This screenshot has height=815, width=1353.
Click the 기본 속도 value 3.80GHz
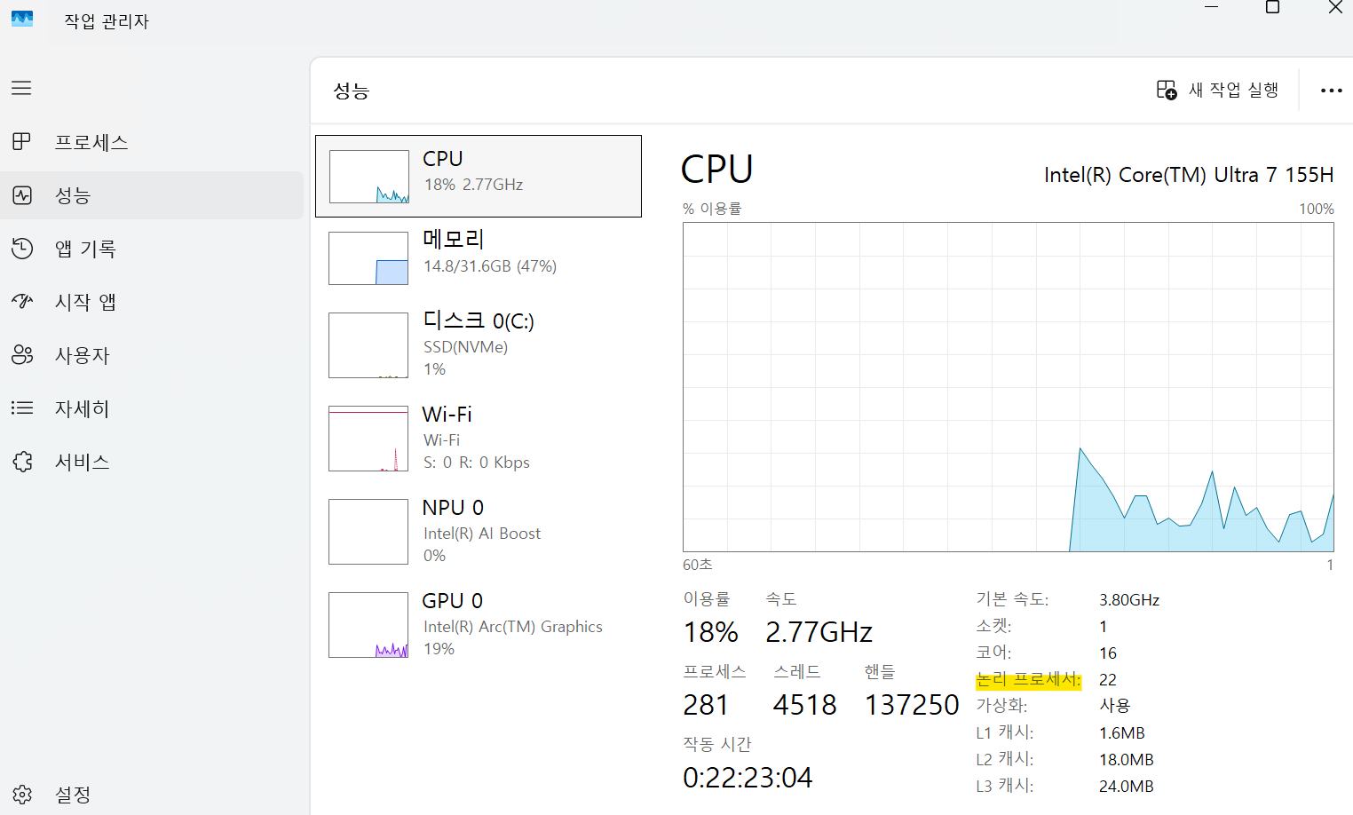pyautogui.click(x=1129, y=600)
